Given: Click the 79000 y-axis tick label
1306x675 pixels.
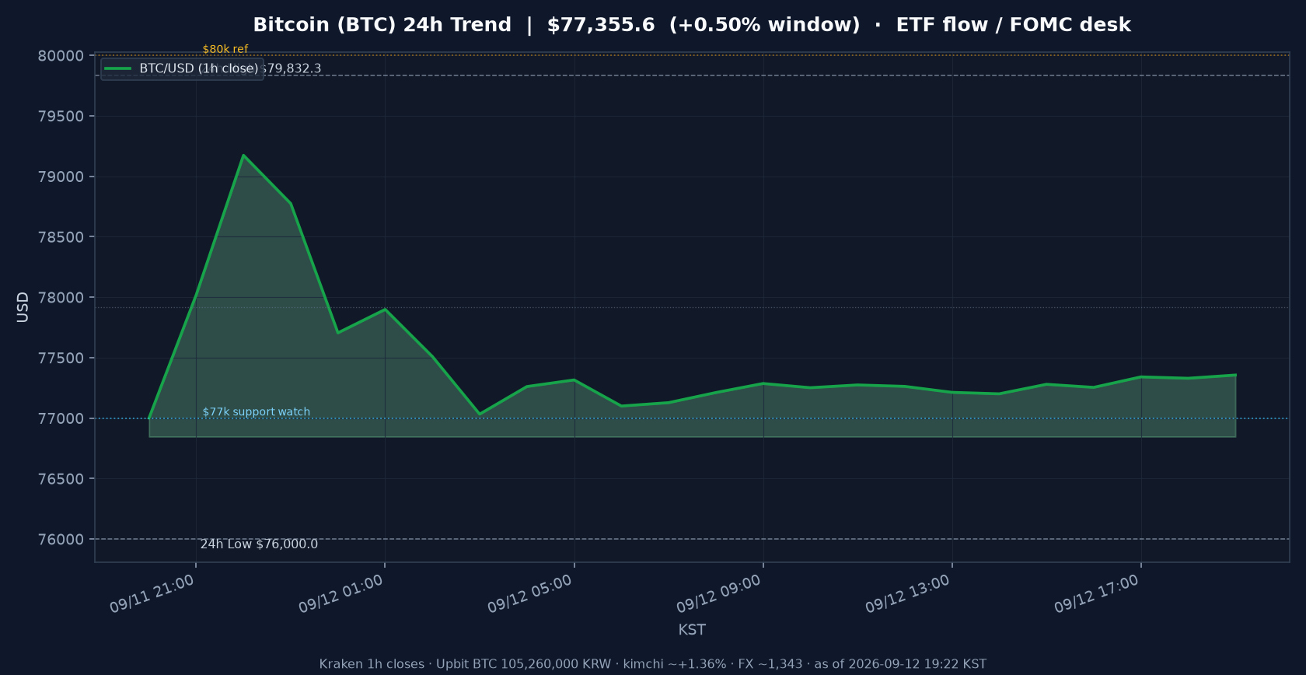Looking at the screenshot, I should coord(61,177).
